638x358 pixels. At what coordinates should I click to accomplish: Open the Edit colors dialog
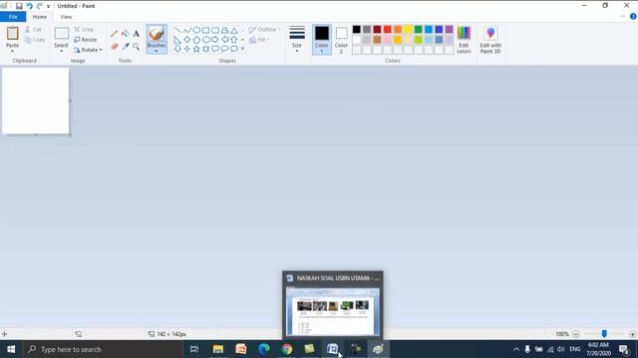pos(464,40)
